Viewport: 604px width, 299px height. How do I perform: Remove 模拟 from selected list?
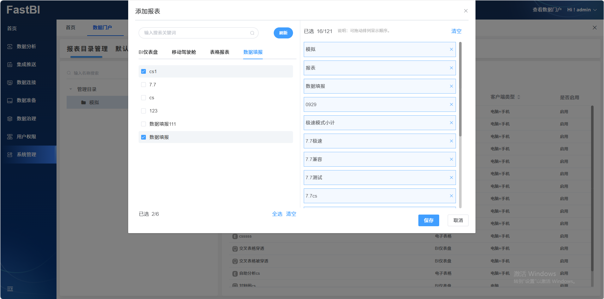click(451, 49)
